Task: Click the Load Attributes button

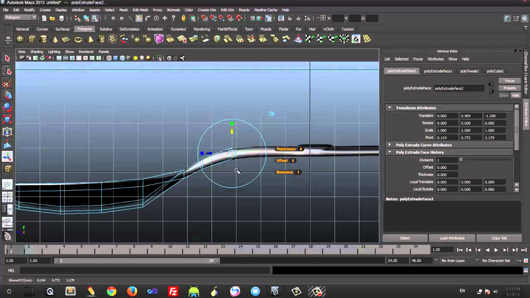Action: 452,238
